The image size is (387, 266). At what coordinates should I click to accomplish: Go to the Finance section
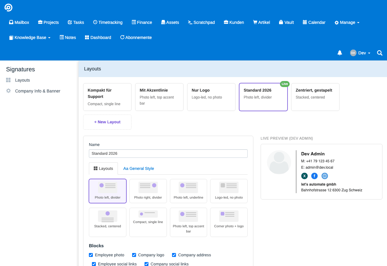point(142,22)
